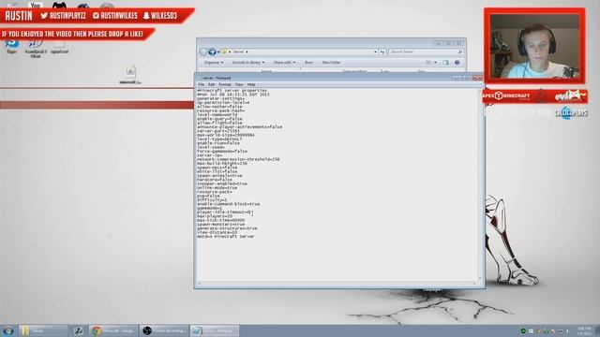Open the Explorer recent locations dropdown arrow
This screenshot has height=337, width=600.
[x=218, y=52]
